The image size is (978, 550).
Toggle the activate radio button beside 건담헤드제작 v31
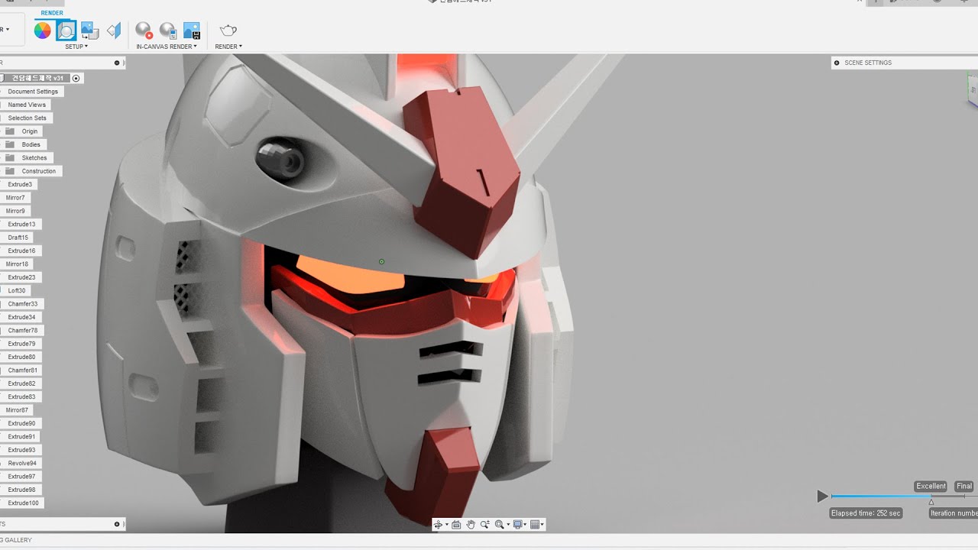click(76, 79)
